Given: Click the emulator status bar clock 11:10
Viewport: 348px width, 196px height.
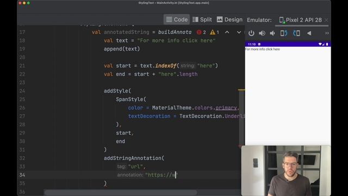Looking at the screenshot, I should (x=252, y=44).
